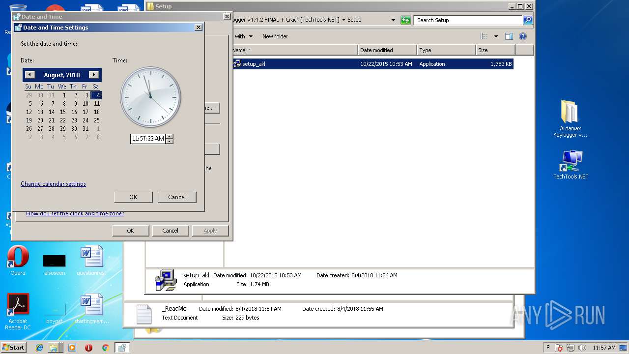Screen dimensions: 629x354
Task: Open boypst desktop file
Action: [x=55, y=313]
